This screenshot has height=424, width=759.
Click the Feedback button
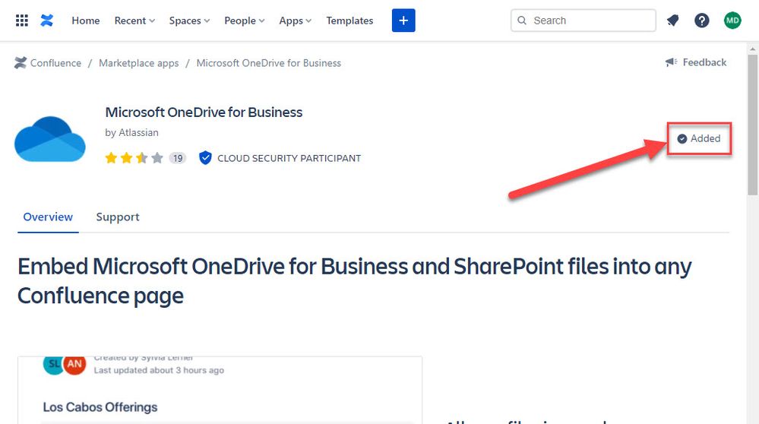point(696,62)
